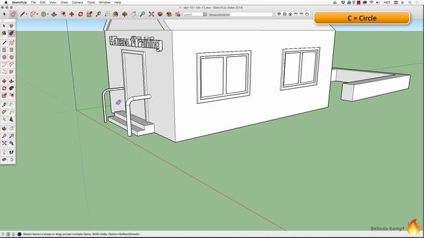Activate the Scale tool in top toolbar
This screenshot has width=424, height=238.
click(x=89, y=14)
